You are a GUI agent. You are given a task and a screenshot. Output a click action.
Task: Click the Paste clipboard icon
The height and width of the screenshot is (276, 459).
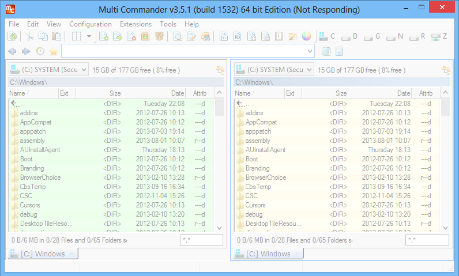(x=57, y=36)
